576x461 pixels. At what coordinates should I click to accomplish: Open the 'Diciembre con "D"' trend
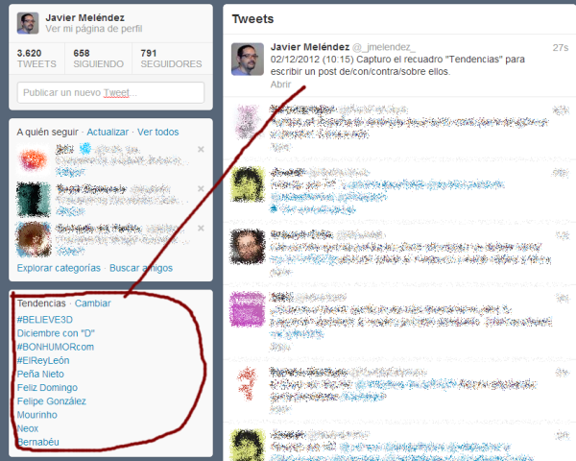(x=56, y=333)
